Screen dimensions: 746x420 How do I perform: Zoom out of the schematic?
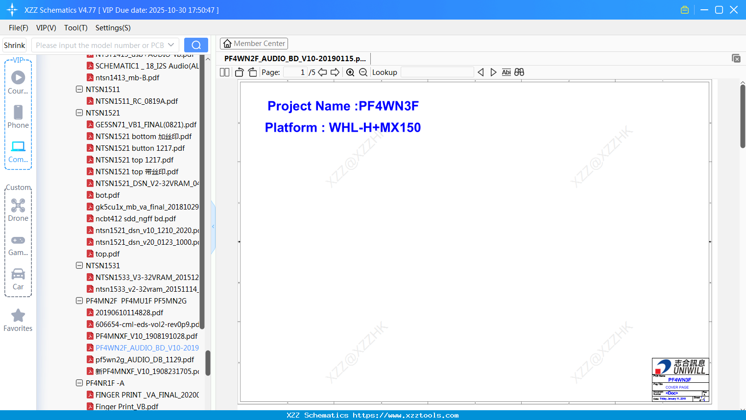pos(363,72)
